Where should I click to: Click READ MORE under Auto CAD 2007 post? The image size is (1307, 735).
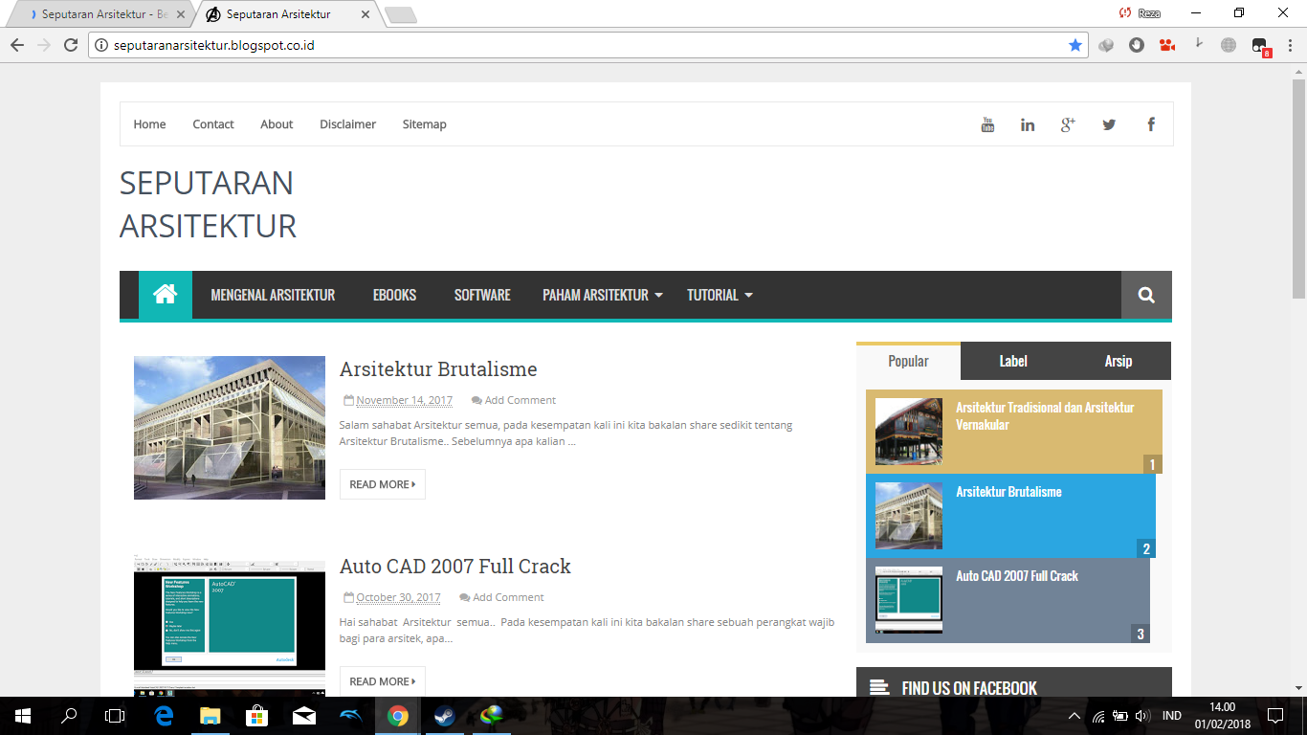coord(382,680)
